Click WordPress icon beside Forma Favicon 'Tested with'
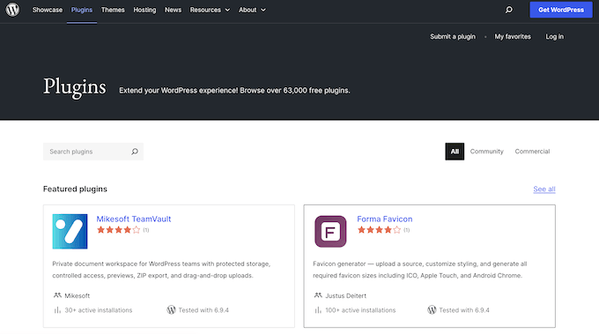Screen dimensions: 599x334 pos(432,310)
